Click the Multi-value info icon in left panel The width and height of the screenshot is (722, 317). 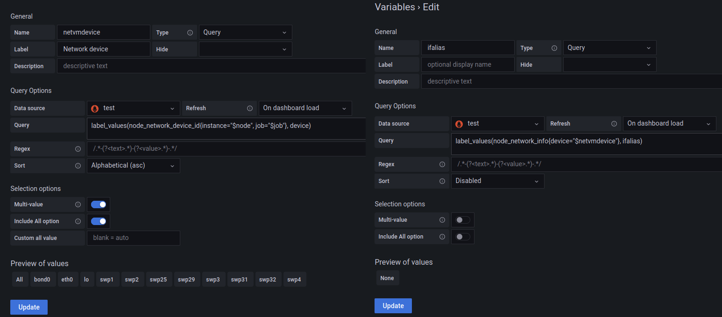click(x=78, y=204)
